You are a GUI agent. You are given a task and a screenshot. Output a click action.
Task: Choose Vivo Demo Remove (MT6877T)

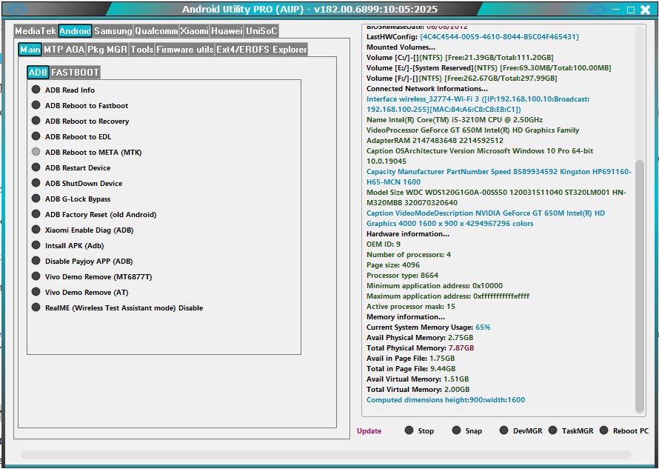pyautogui.click(x=92, y=276)
